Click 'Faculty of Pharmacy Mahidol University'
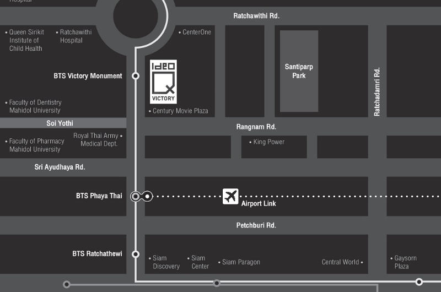This screenshot has width=441, height=292. point(35,145)
